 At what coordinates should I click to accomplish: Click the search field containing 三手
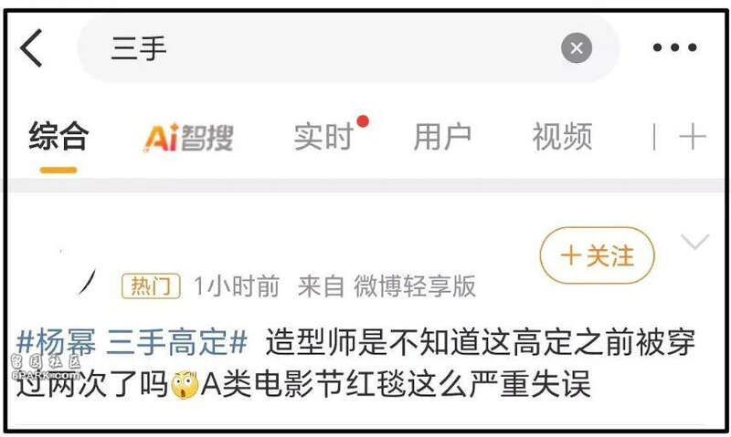pyautogui.click(x=348, y=48)
